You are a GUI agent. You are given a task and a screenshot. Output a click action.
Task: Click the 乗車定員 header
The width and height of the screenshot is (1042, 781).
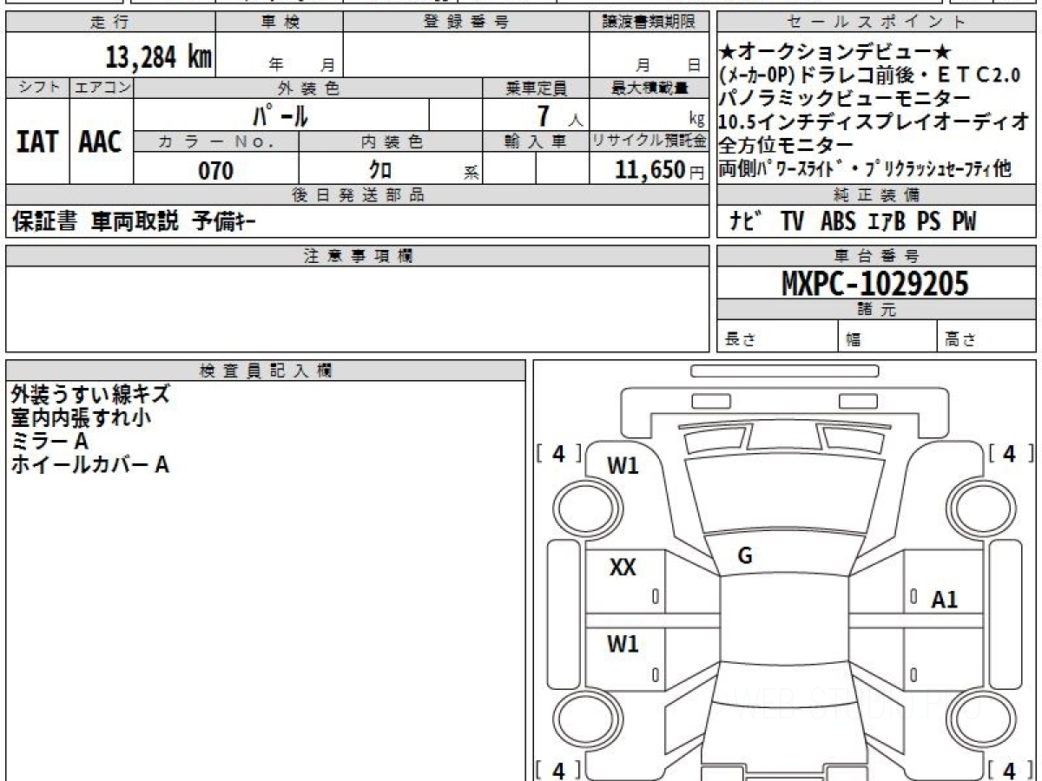tap(536, 88)
